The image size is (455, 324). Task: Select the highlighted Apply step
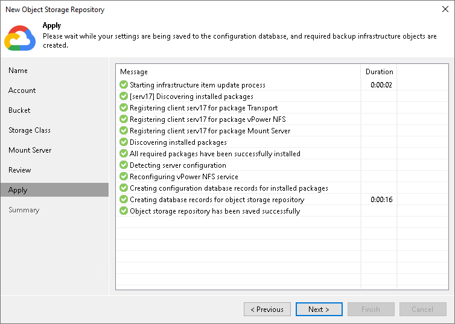(x=54, y=190)
